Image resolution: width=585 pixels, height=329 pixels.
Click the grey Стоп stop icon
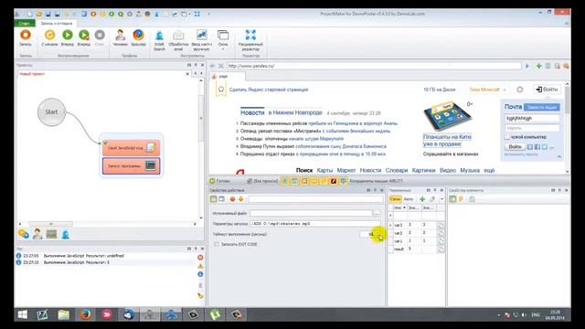(x=100, y=35)
